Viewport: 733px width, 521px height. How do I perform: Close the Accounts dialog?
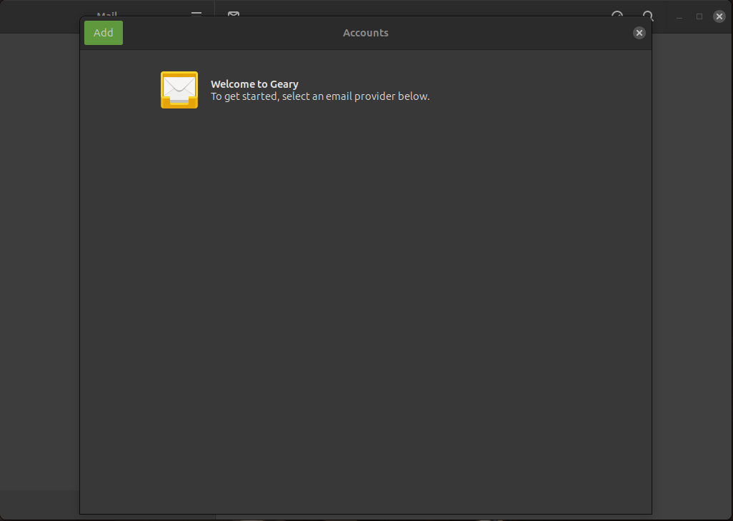639,33
